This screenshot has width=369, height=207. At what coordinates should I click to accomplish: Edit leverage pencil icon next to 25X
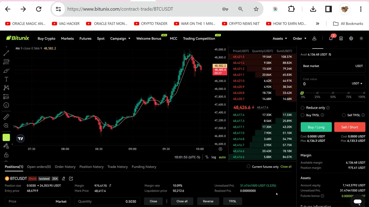coord(63,179)
